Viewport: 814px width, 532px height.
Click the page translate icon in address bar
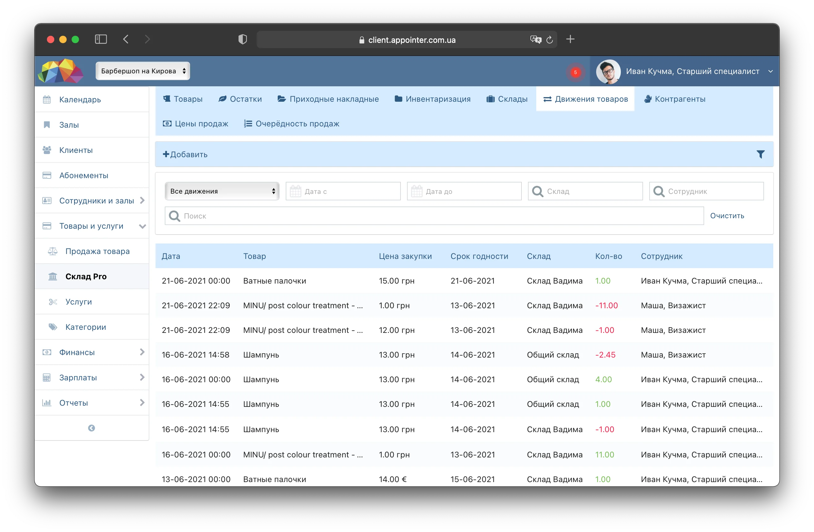pos(535,40)
